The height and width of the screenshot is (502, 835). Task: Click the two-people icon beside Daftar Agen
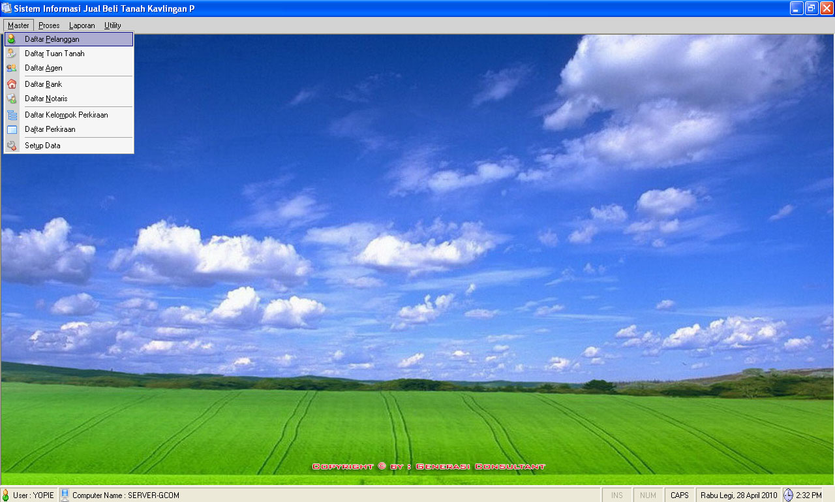(x=12, y=68)
